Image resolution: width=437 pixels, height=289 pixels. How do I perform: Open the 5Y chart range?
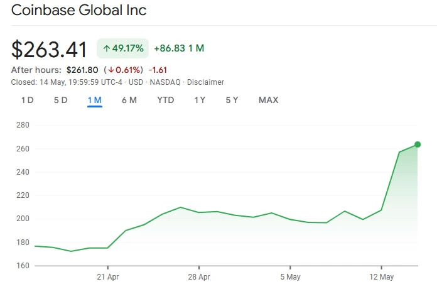(232, 100)
